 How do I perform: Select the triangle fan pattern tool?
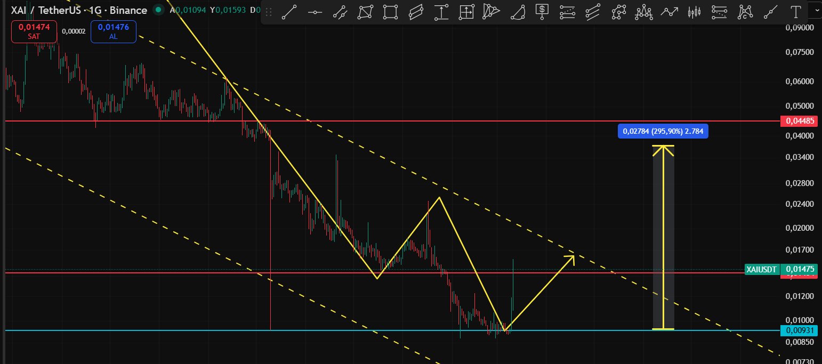(x=492, y=12)
